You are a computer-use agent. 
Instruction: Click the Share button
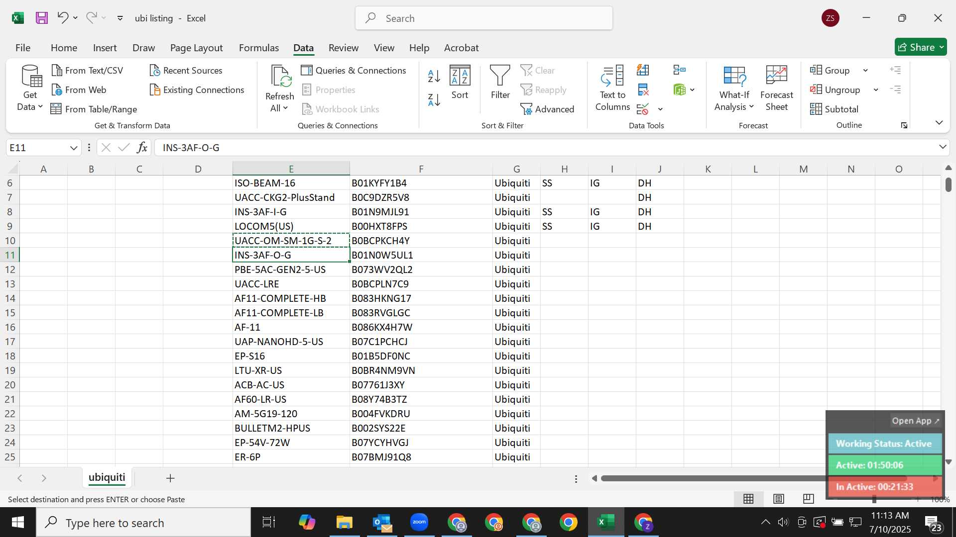(x=921, y=47)
